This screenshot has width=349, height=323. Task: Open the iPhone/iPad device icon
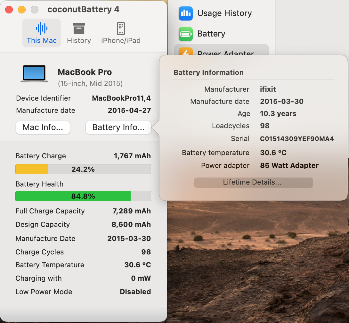121,29
